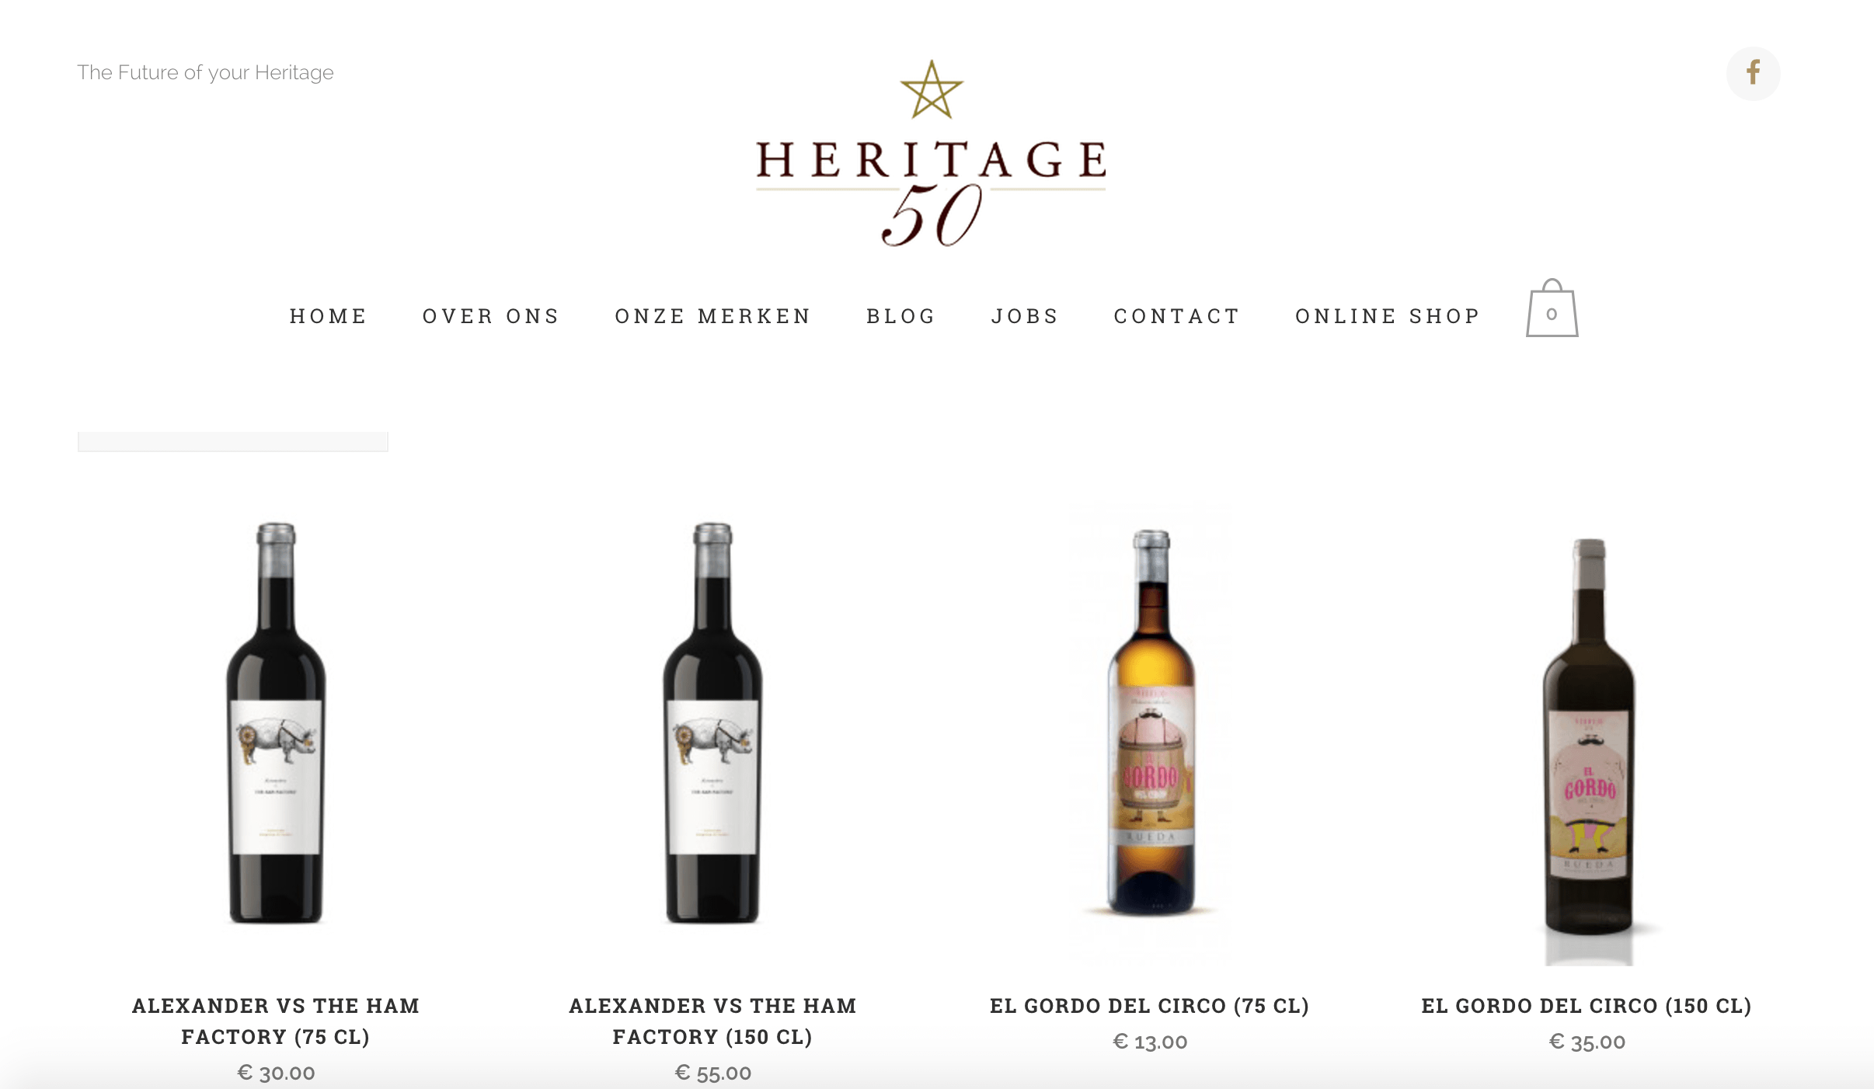Go to the Contact page
Viewport: 1874px width, 1089px height.
click(1177, 316)
